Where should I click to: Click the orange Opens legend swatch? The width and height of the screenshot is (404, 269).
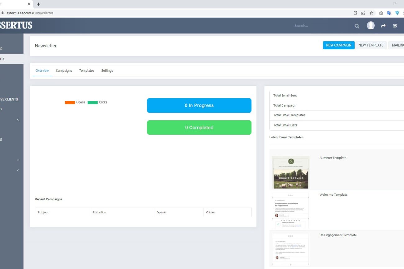[x=70, y=103]
